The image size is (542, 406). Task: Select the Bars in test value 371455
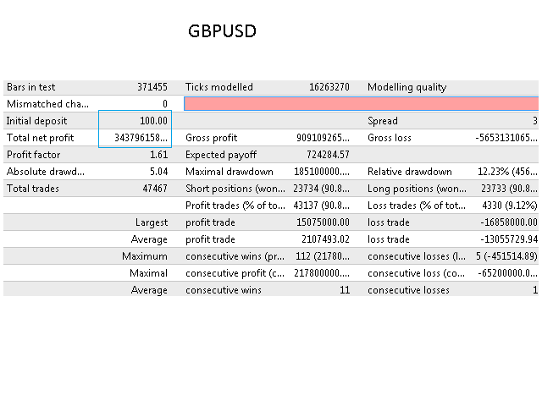[152, 87]
